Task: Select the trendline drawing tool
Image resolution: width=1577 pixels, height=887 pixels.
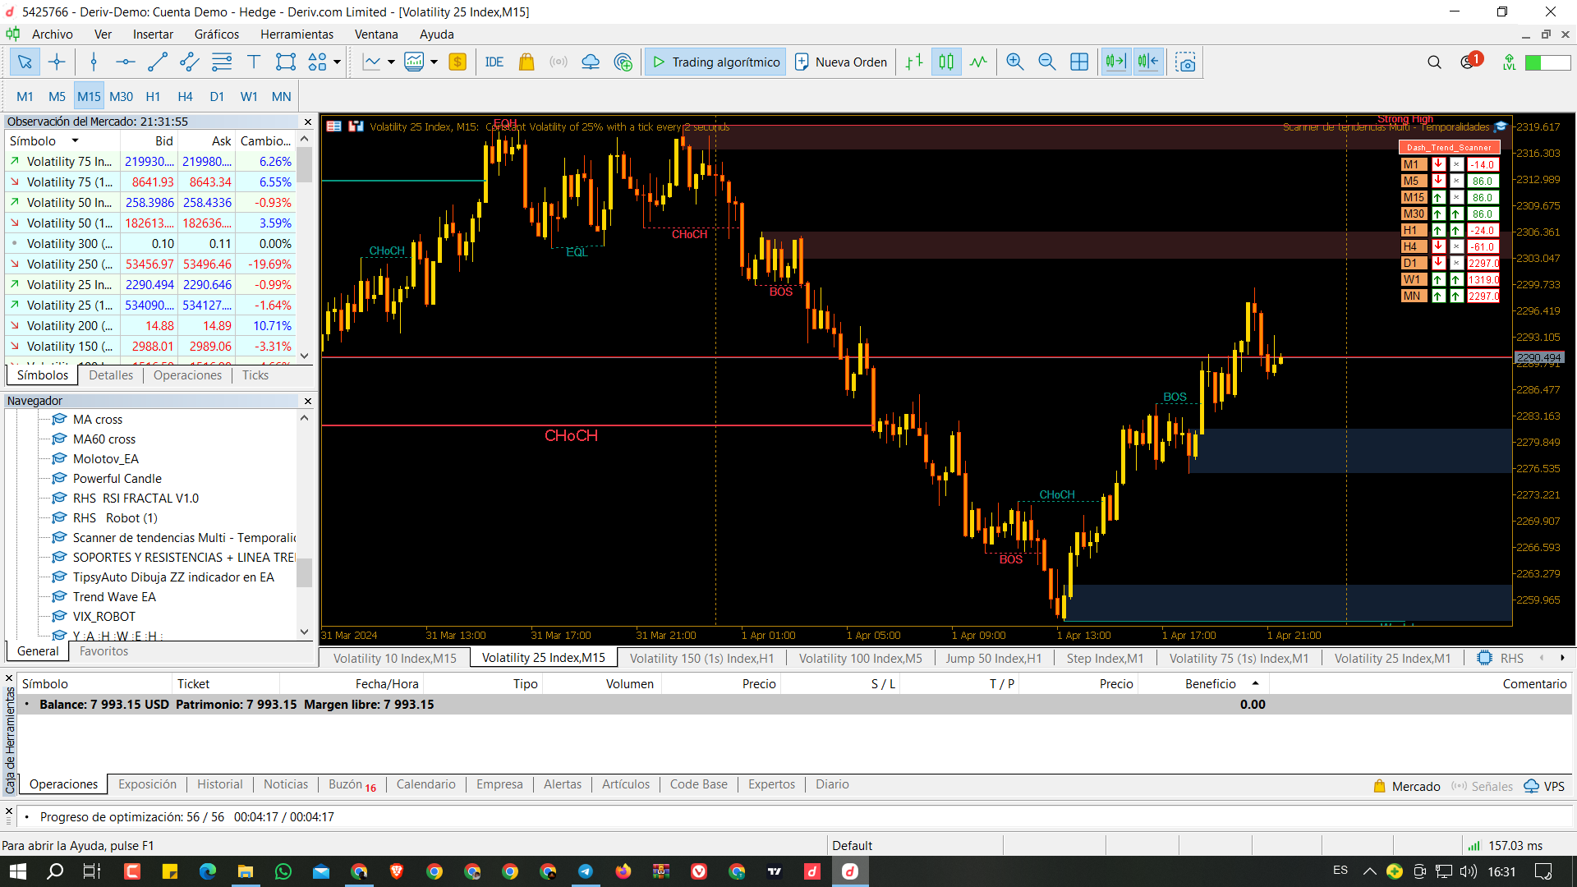Action: coord(158,62)
